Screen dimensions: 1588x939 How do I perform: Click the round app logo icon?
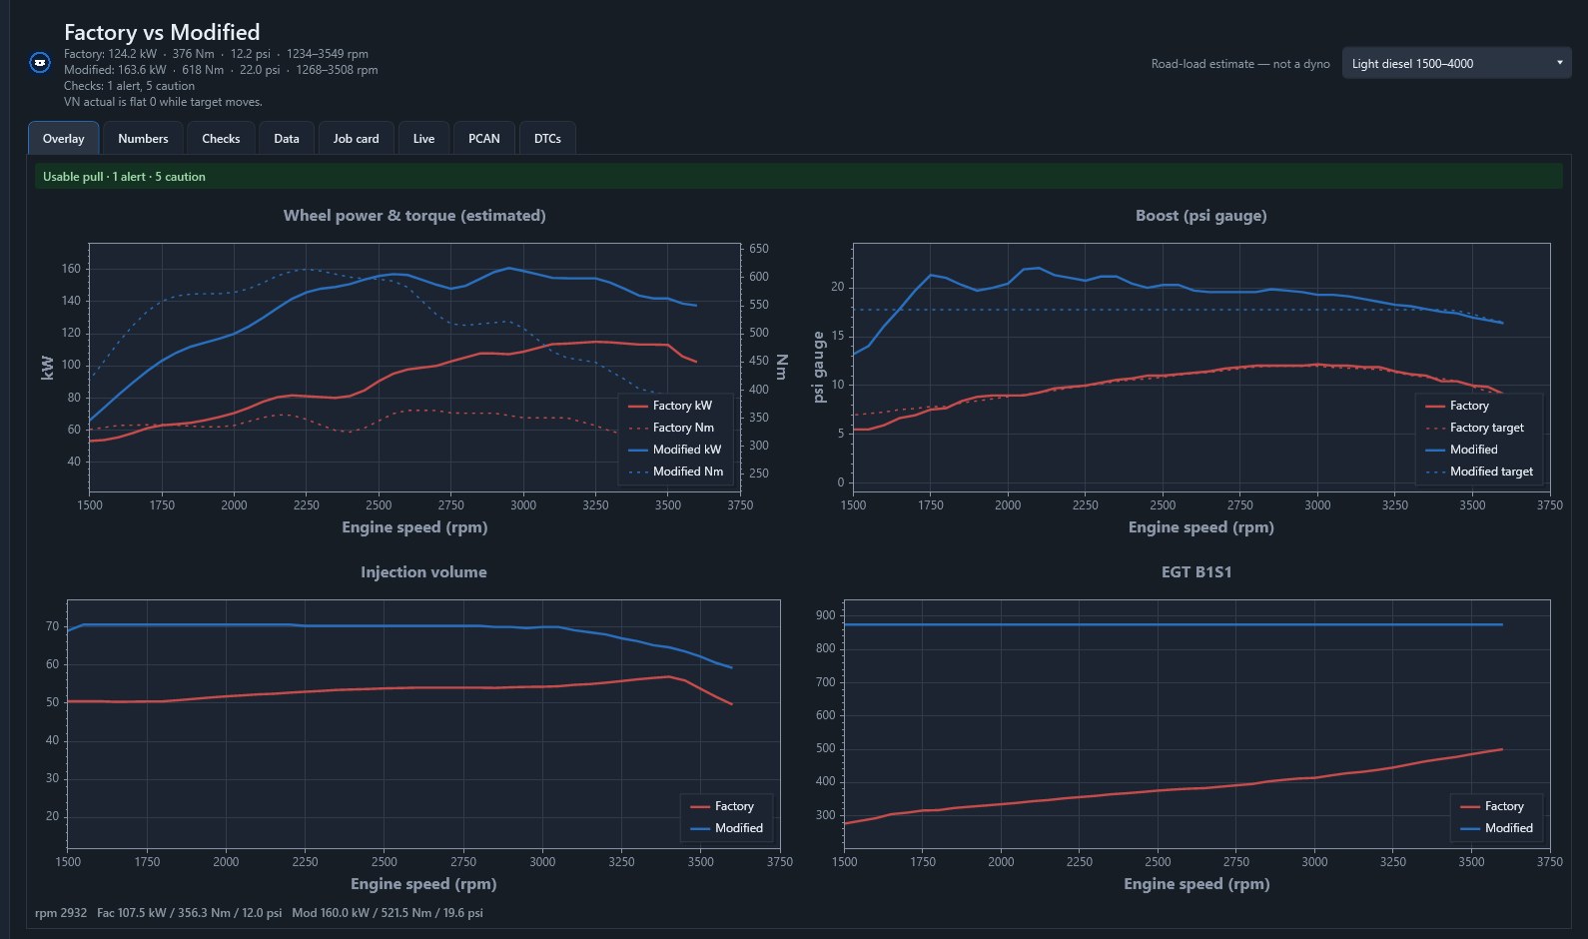point(40,63)
